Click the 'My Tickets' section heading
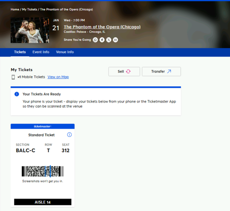The height and width of the screenshot is (211, 230). pyautogui.click(x=22, y=70)
